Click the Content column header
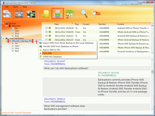 [120, 24]
